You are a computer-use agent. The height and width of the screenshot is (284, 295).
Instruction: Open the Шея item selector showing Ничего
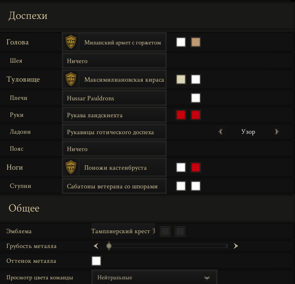114,61
